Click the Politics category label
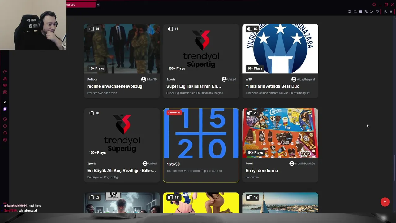396x223 pixels. (92, 79)
